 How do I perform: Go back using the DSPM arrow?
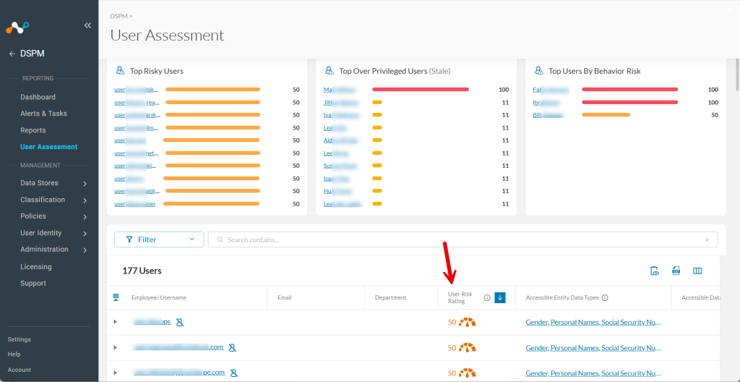12,54
